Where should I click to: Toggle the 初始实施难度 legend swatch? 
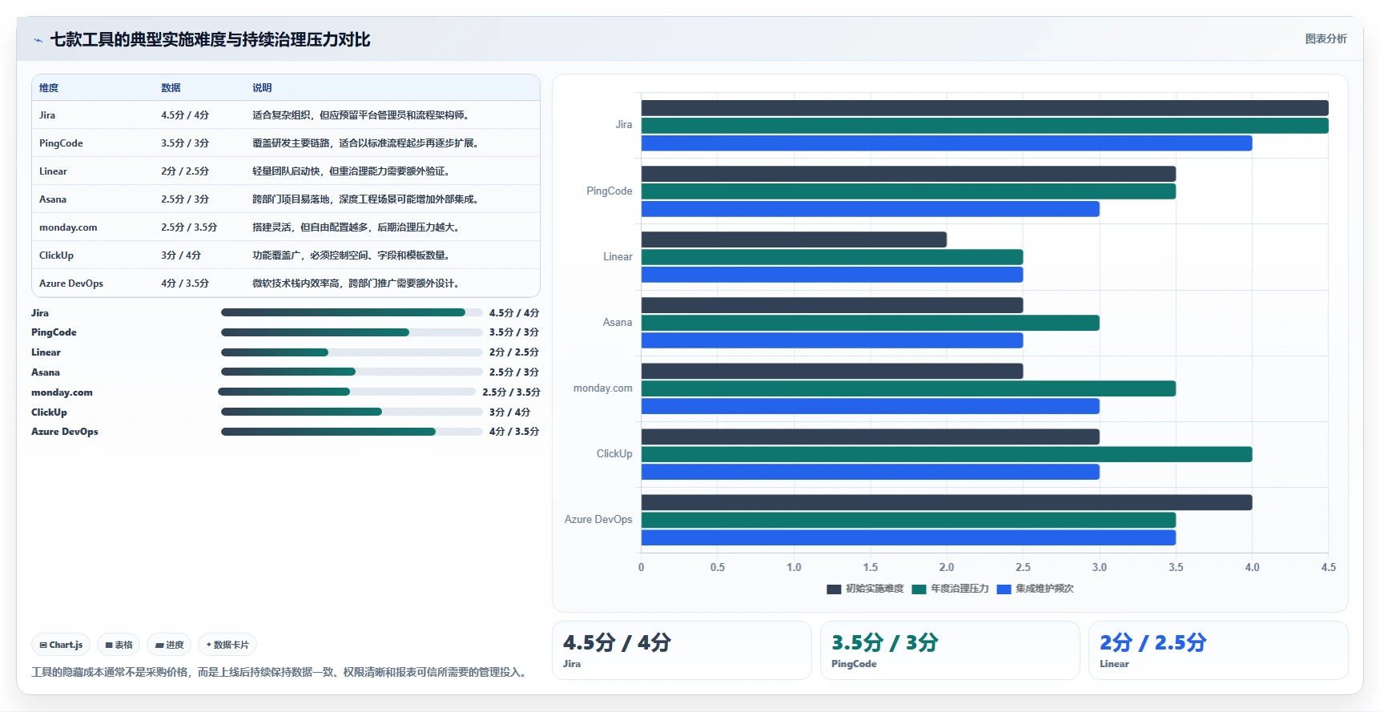pos(834,589)
